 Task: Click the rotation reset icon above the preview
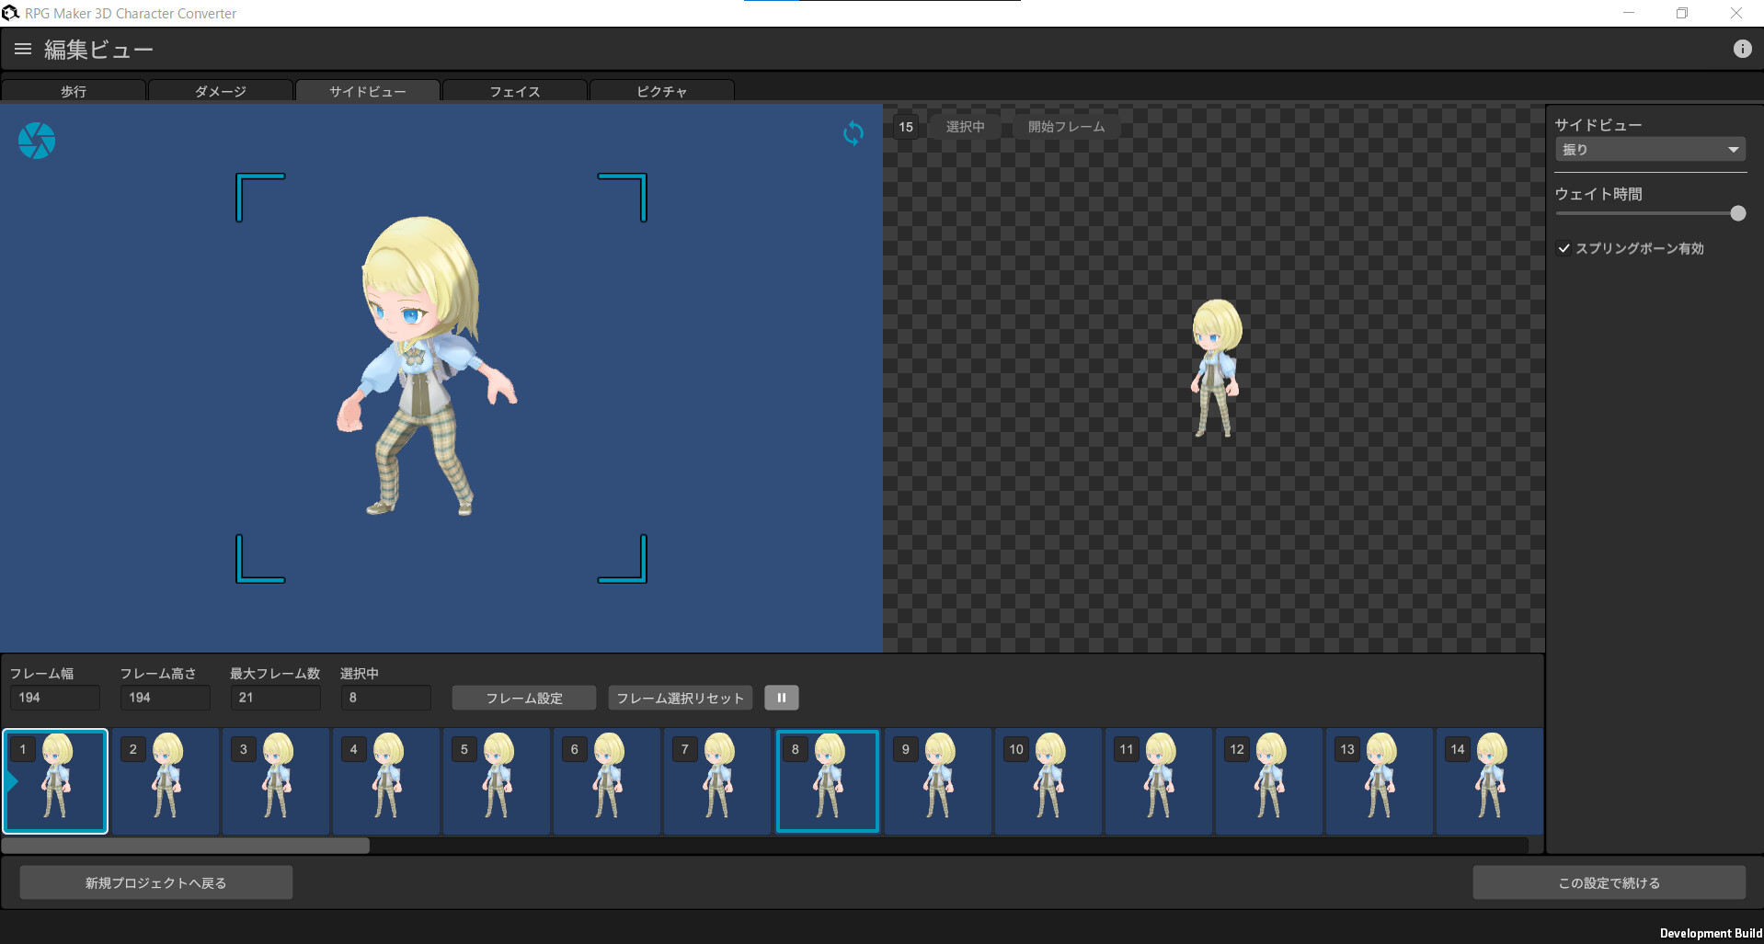click(853, 134)
